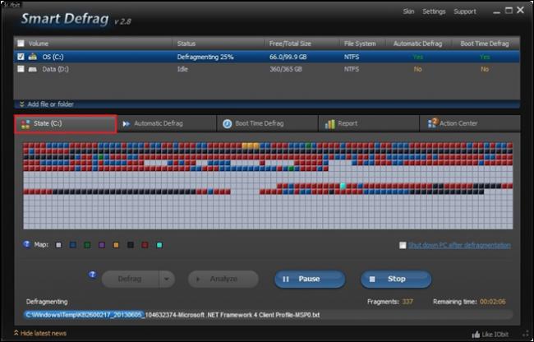Click the Idle status of Data (D:)

click(x=182, y=69)
